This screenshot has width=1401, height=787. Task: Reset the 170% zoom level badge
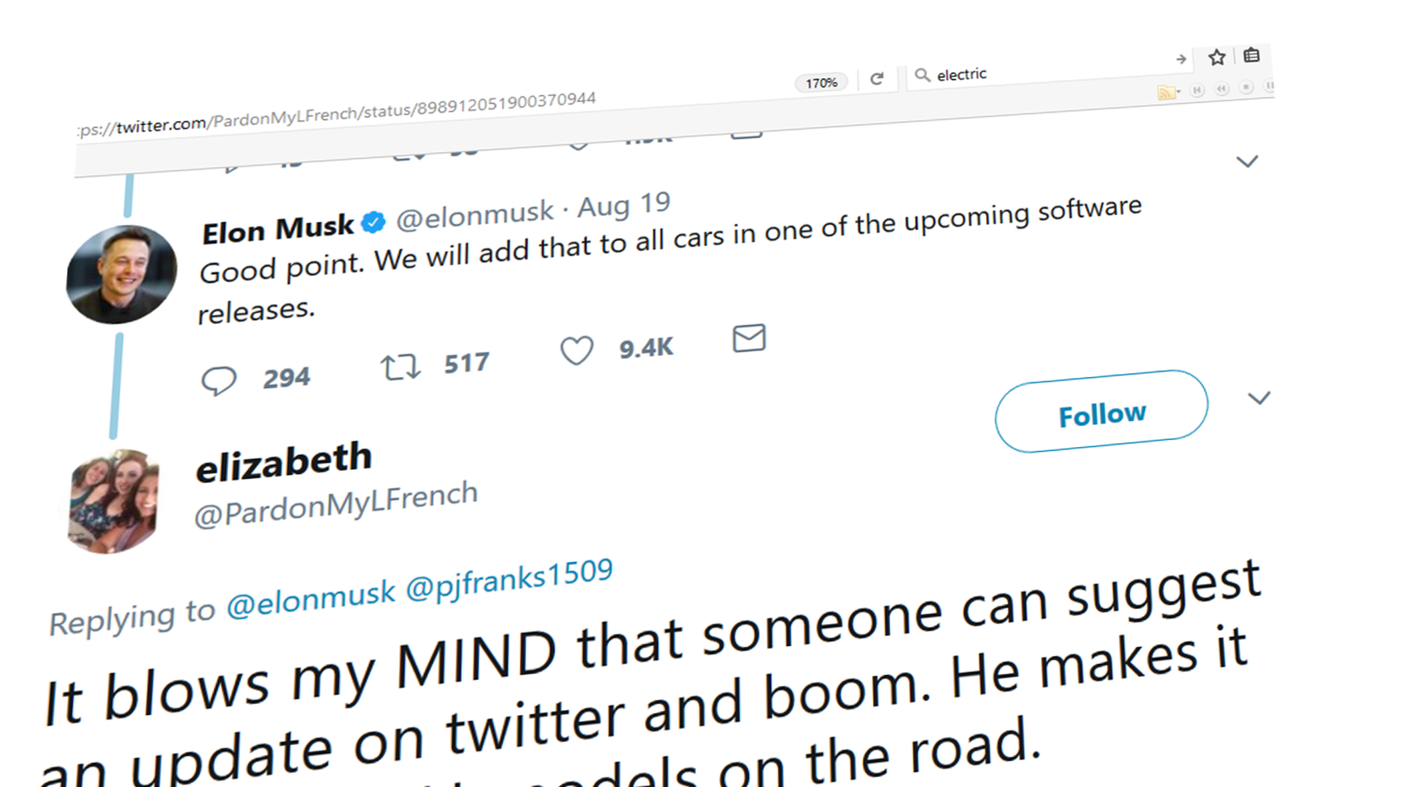point(821,83)
